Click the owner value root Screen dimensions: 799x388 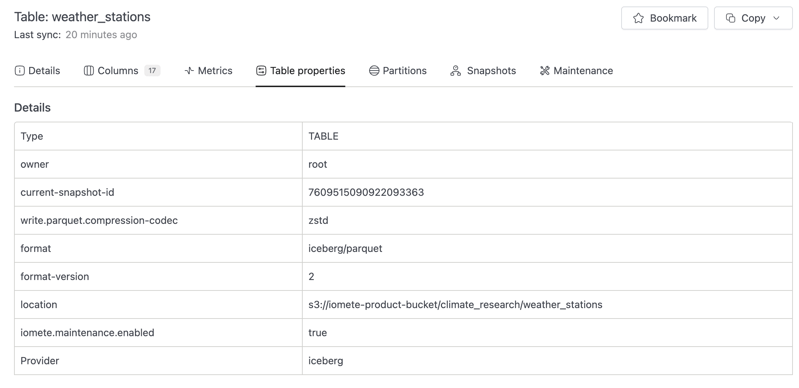317,164
